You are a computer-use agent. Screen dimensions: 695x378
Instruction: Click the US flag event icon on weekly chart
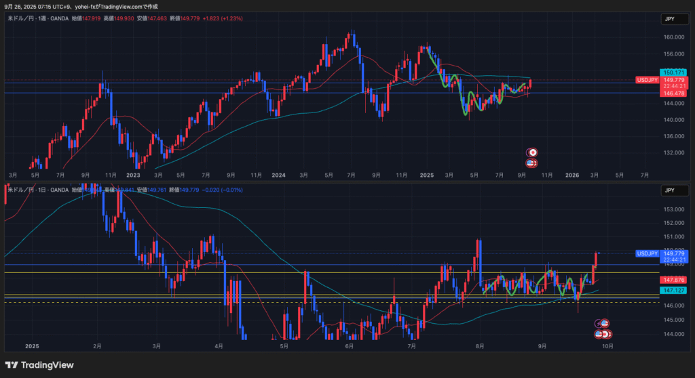click(x=531, y=163)
